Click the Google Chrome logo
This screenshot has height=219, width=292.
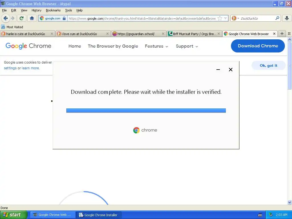coord(28,46)
